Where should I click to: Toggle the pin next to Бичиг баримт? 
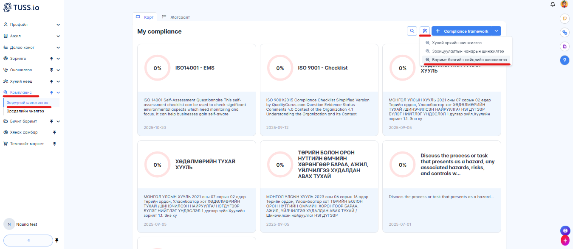click(x=51, y=121)
